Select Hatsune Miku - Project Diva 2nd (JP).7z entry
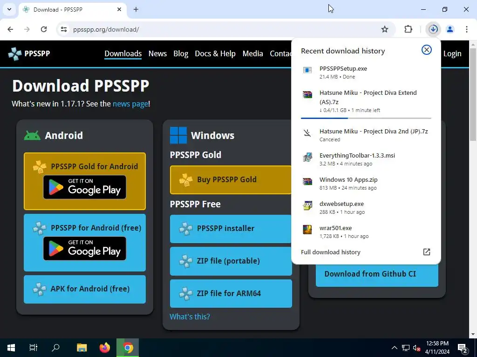This screenshot has height=357, width=477. click(366, 135)
